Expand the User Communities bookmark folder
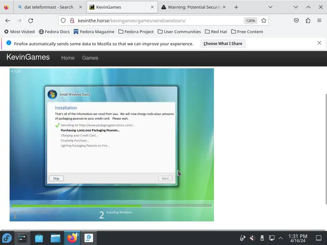327x245 pixels. (179, 32)
